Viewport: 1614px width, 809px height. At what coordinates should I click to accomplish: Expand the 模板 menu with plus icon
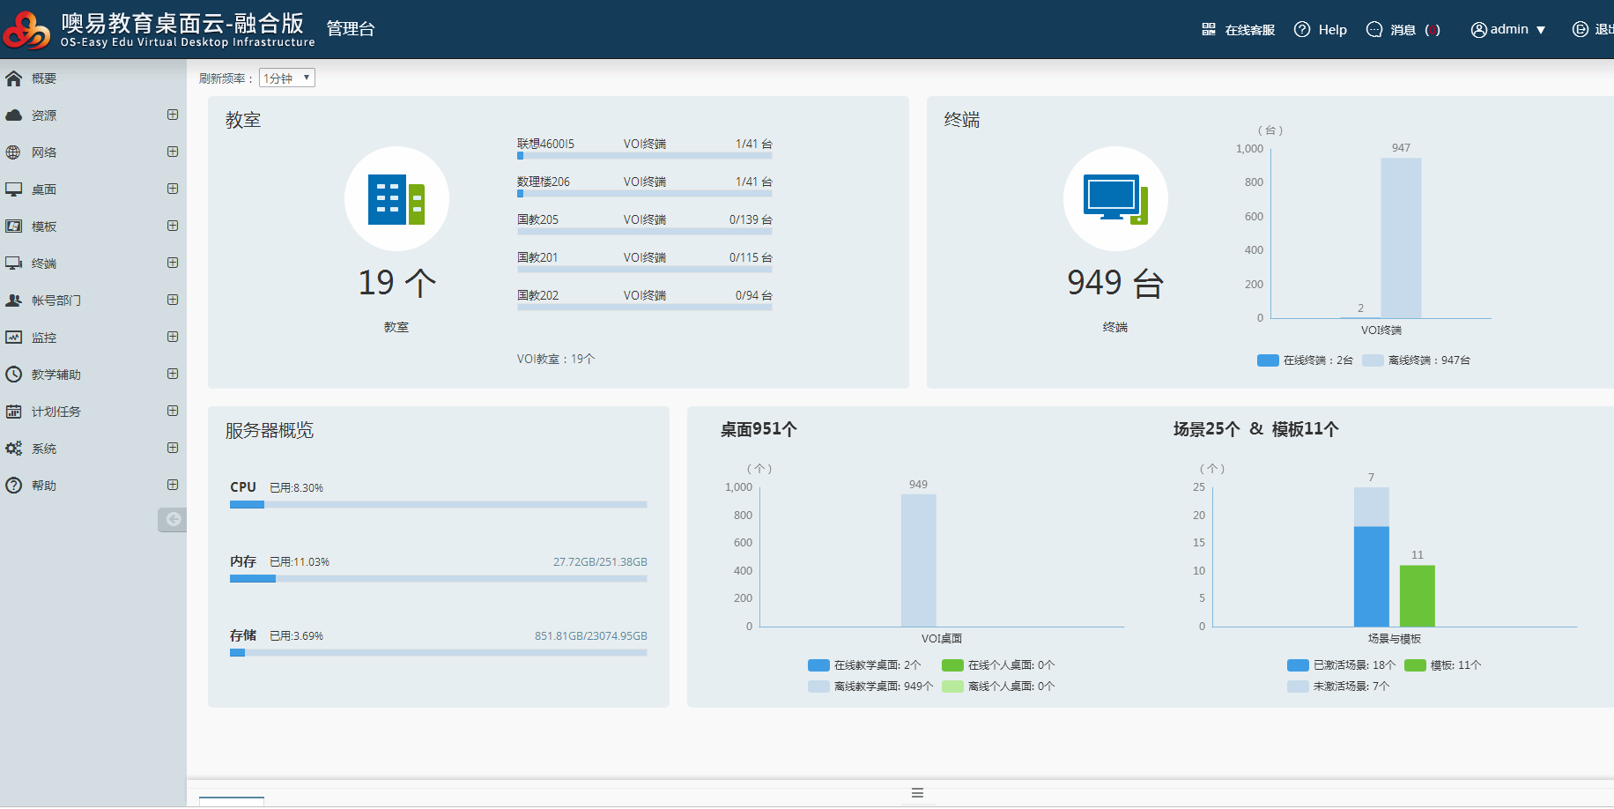pyautogui.click(x=173, y=226)
